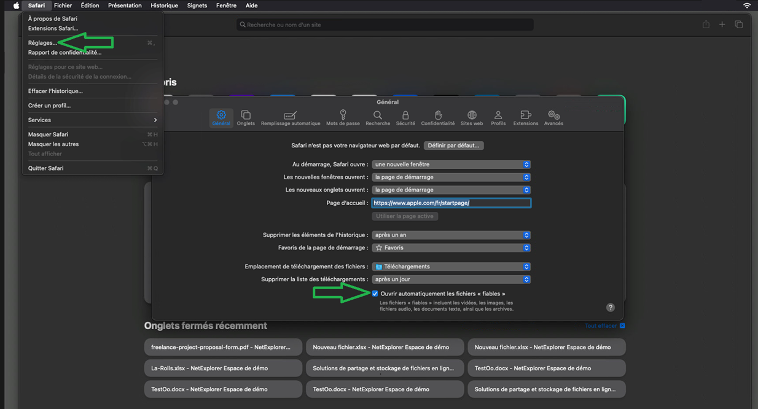Change the Supprimer les éléments de l'historique dropdown
758x409 pixels.
pos(451,235)
